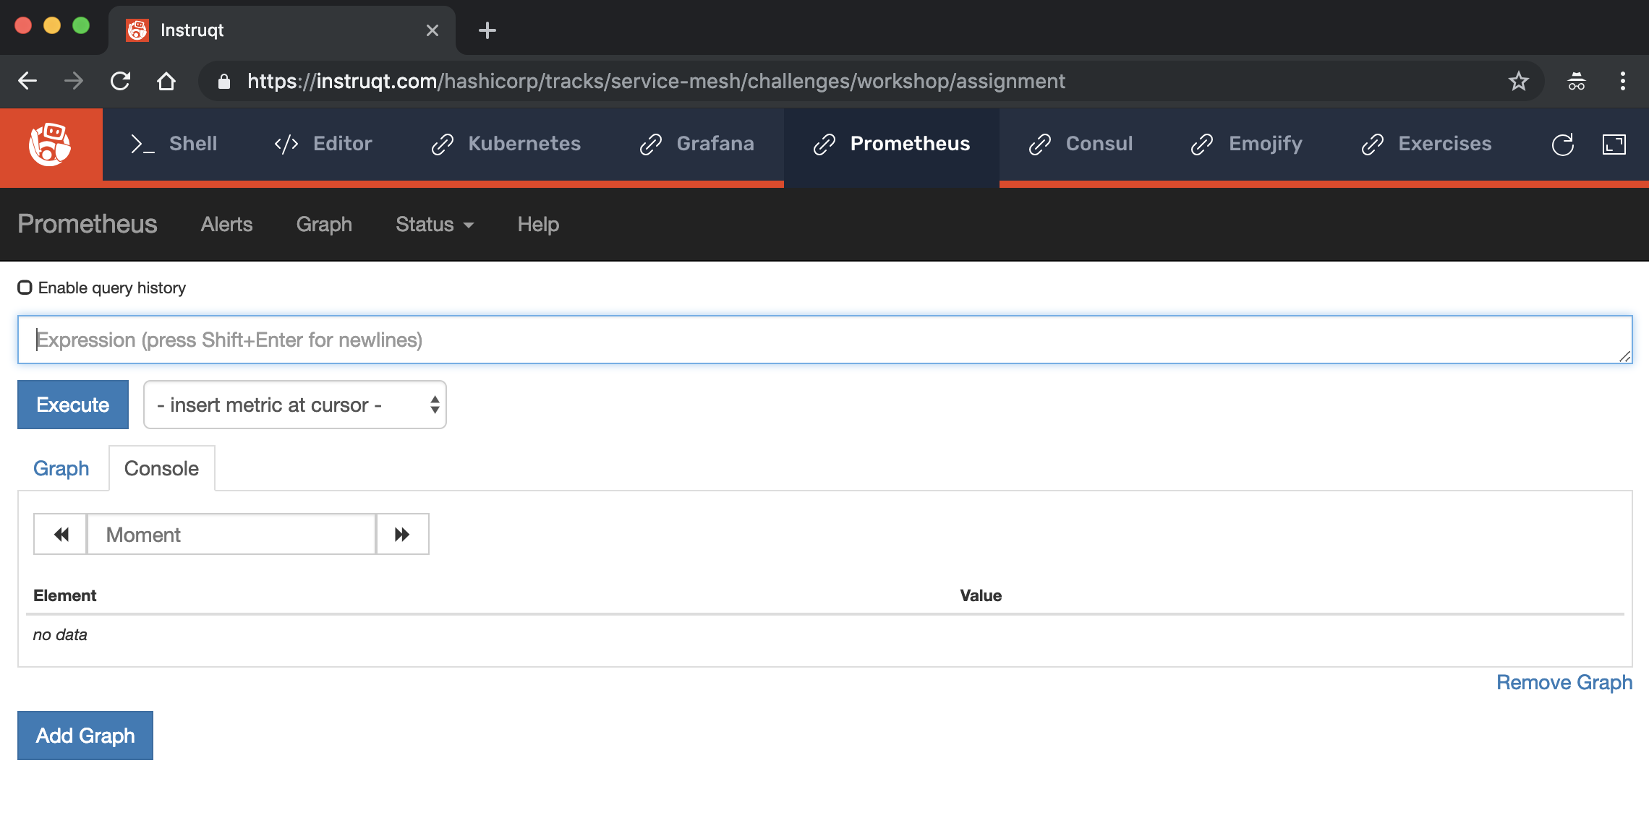Image resolution: width=1649 pixels, height=815 pixels.
Task: Click the address bar URL
Action: (x=656, y=81)
